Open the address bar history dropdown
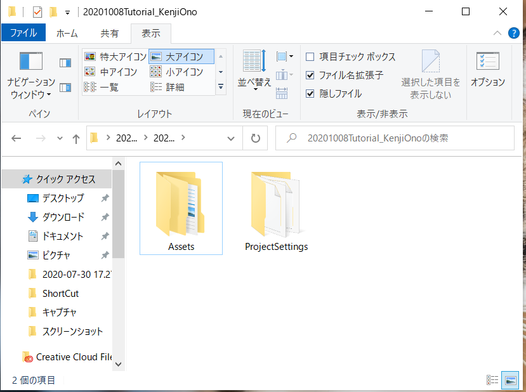This screenshot has width=526, height=392. click(230, 138)
